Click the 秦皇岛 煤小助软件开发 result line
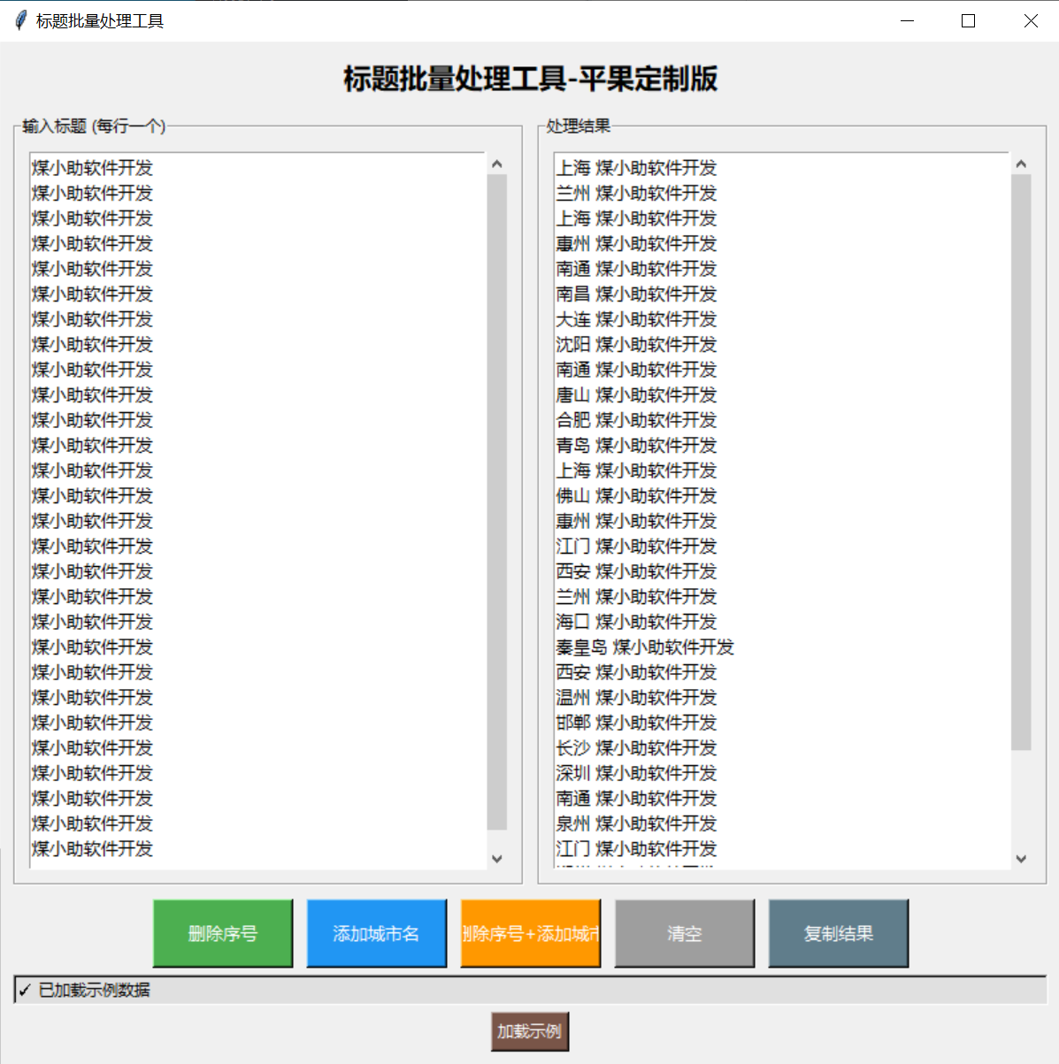 click(x=645, y=647)
